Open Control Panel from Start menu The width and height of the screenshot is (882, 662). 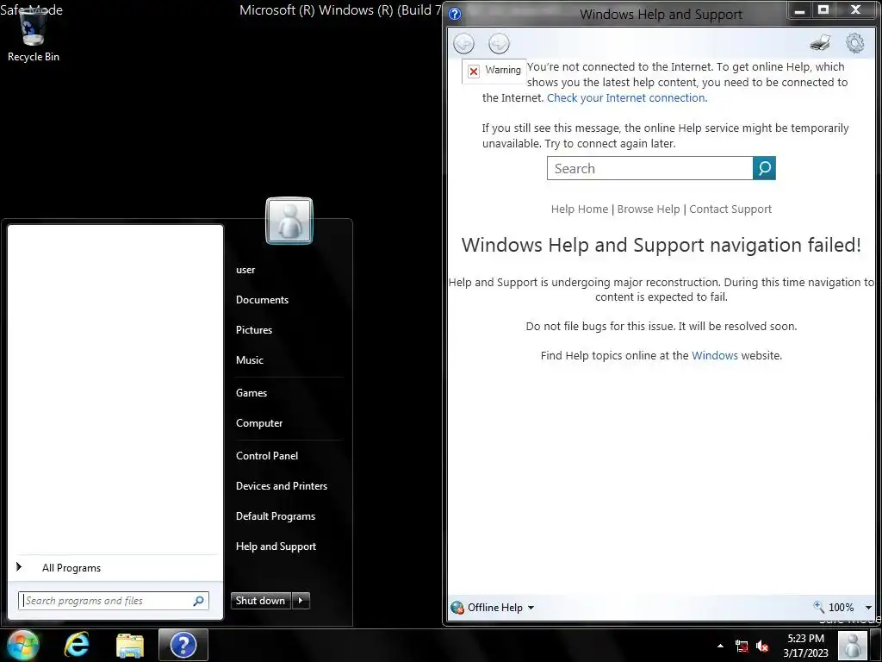click(267, 456)
